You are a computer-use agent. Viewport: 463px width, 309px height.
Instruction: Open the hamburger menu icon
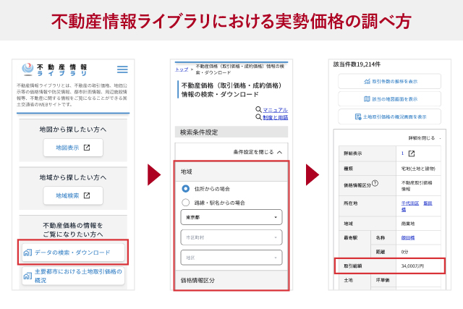[x=122, y=69]
